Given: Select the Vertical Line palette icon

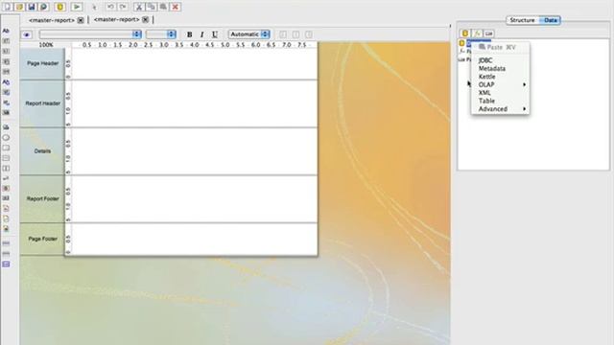Looking at the screenshot, I should tap(6, 169).
